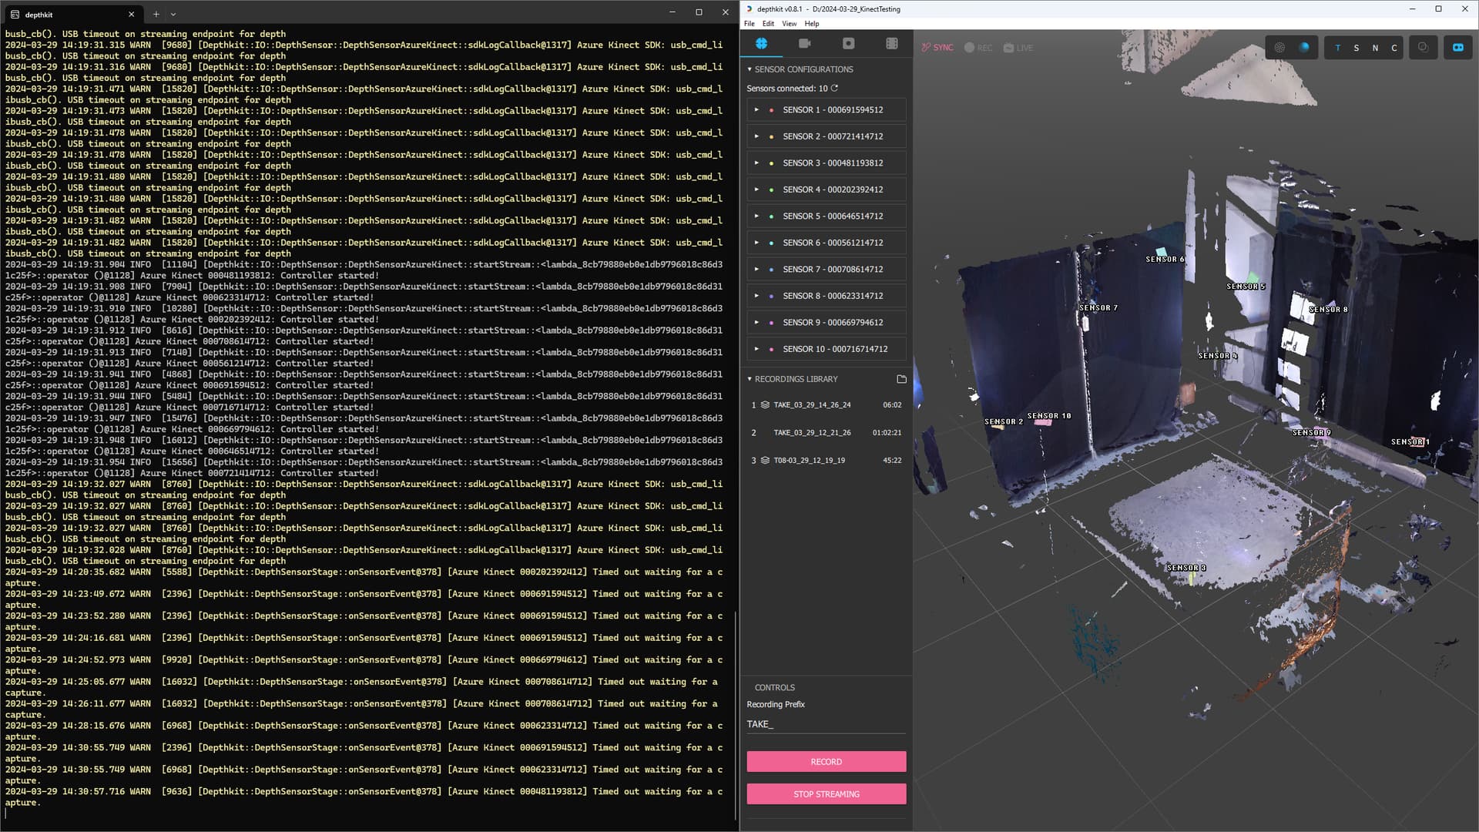Collapse the Sensor Configurations section

pos(750,69)
